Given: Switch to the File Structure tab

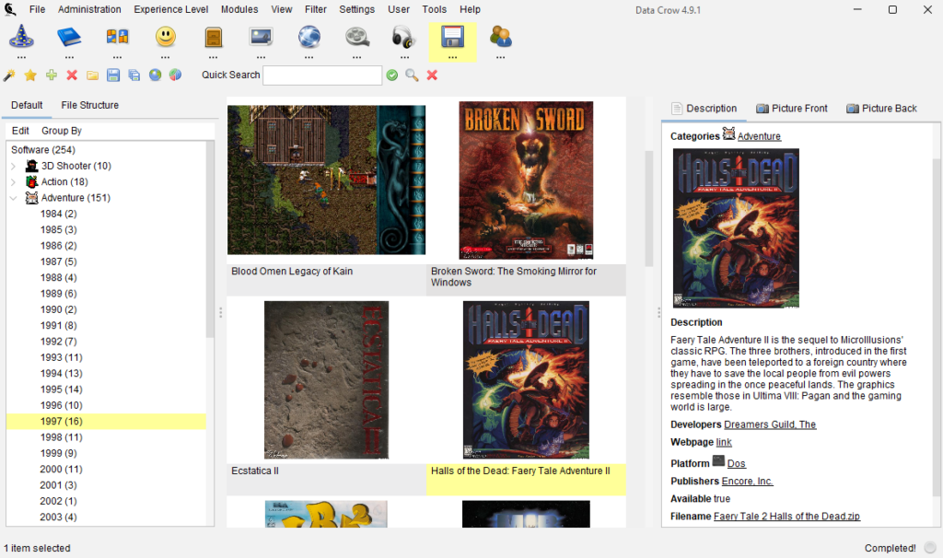Looking at the screenshot, I should tap(89, 105).
